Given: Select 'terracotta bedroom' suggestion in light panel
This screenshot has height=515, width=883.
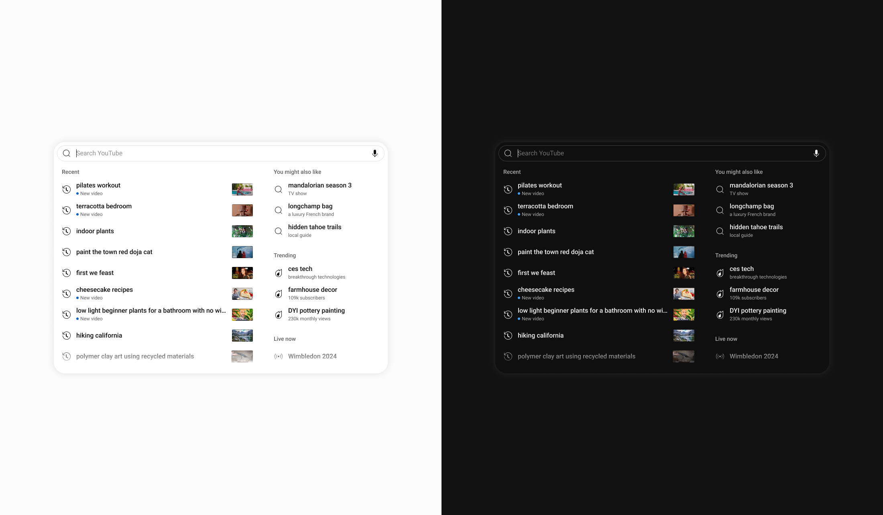Looking at the screenshot, I should pyautogui.click(x=104, y=206).
